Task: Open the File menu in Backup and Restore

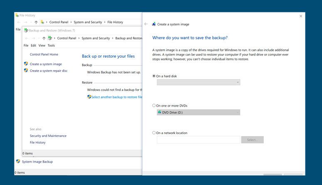Action: [26, 45]
